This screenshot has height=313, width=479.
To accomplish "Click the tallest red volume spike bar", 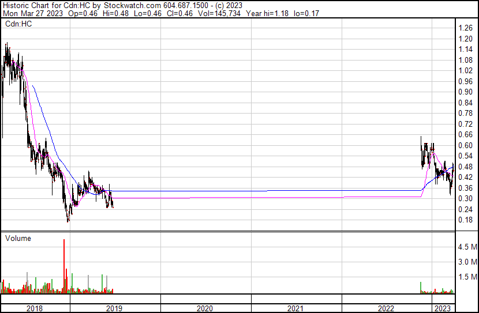I will tap(63, 265).
